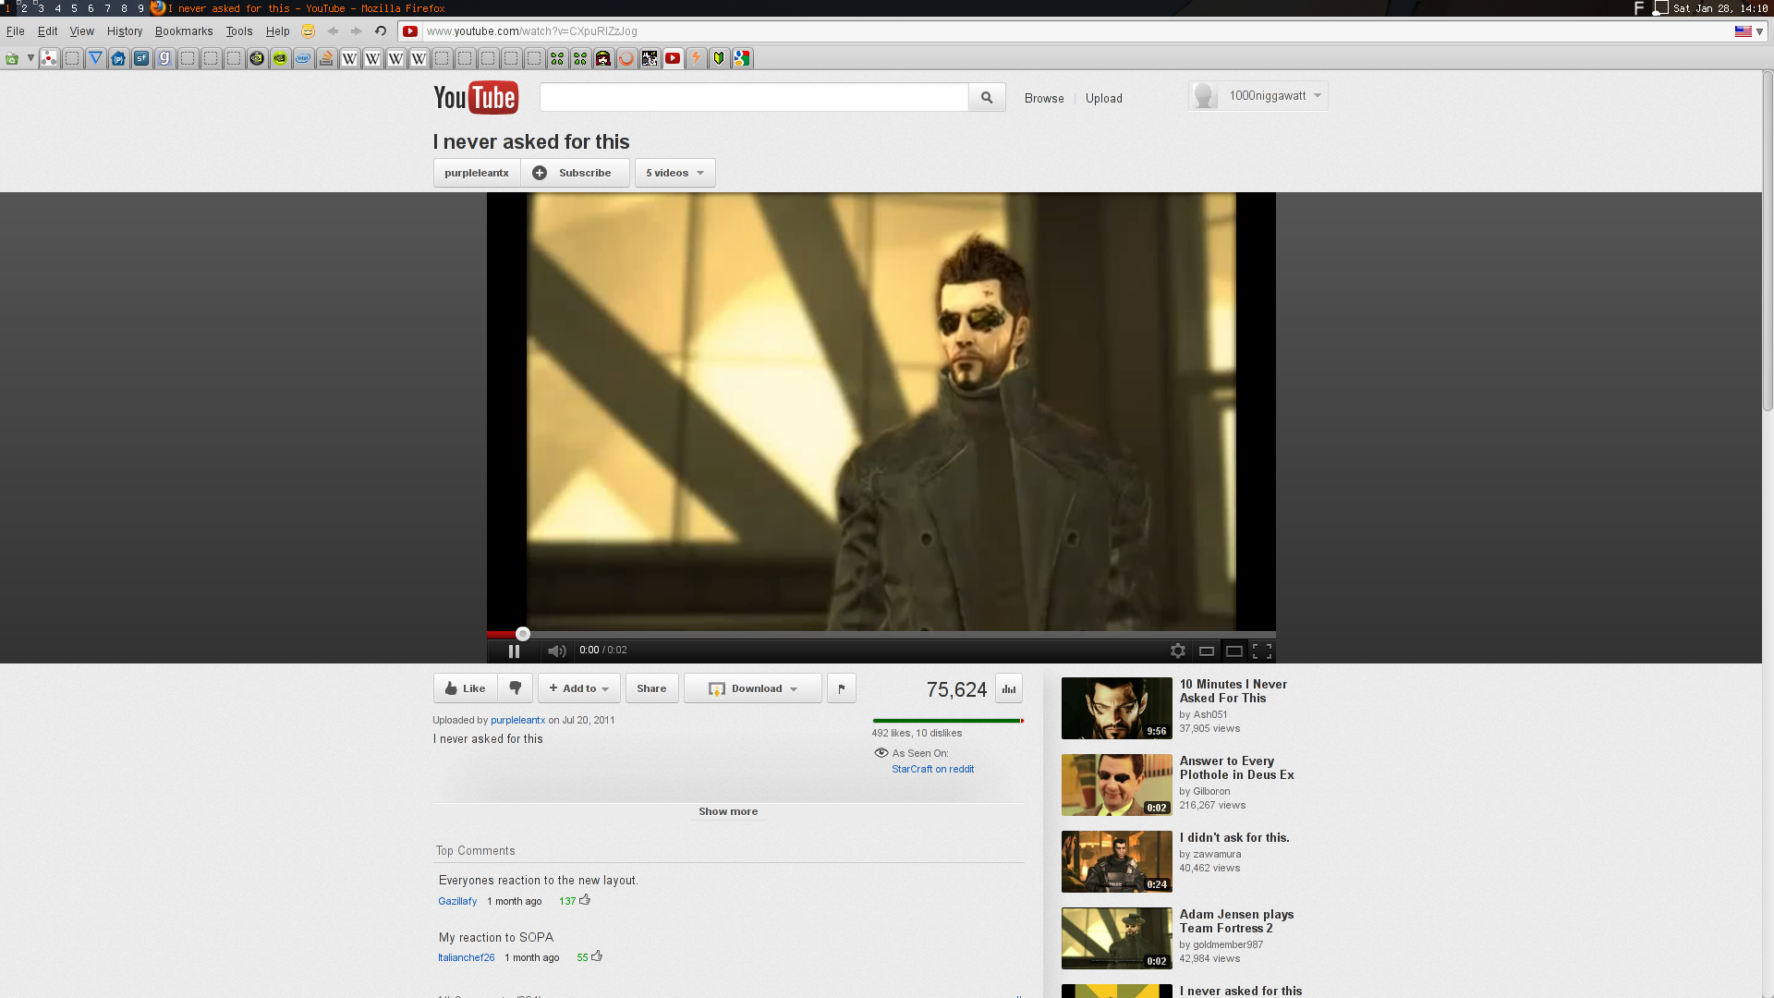This screenshot has width=1774, height=998.
Task: Switch to the small player size
Action: click(1207, 651)
